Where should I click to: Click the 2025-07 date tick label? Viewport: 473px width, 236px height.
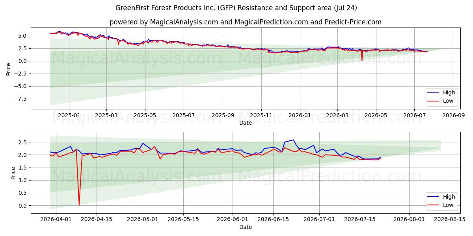[x=184, y=116]
